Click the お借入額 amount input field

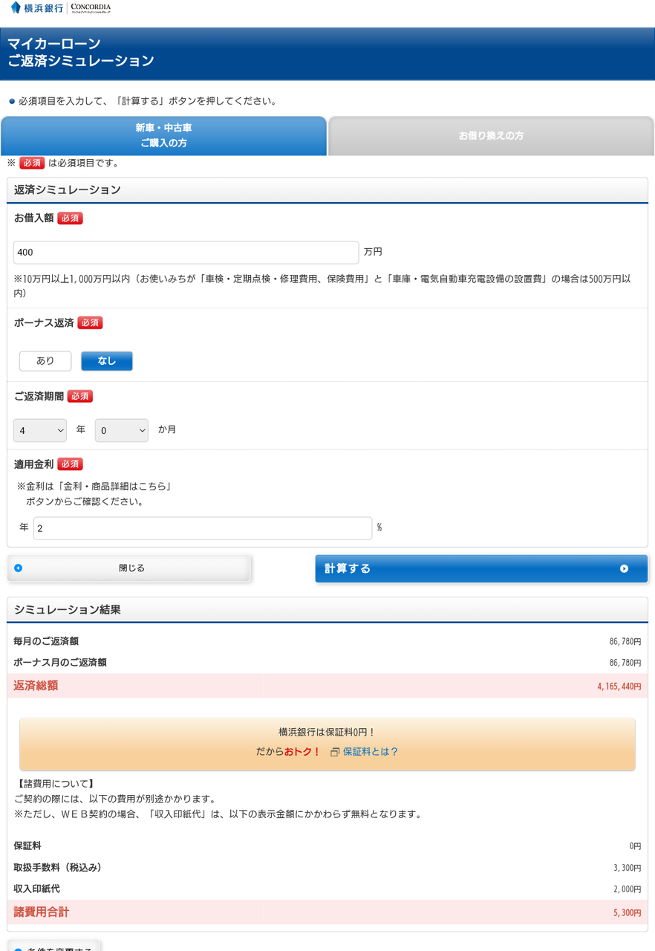coord(186,252)
